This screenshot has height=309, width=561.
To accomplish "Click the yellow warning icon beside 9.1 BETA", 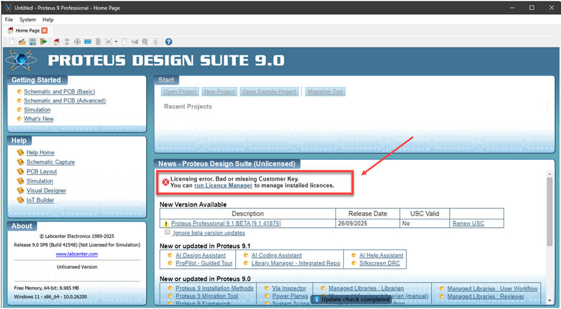I will (165, 224).
